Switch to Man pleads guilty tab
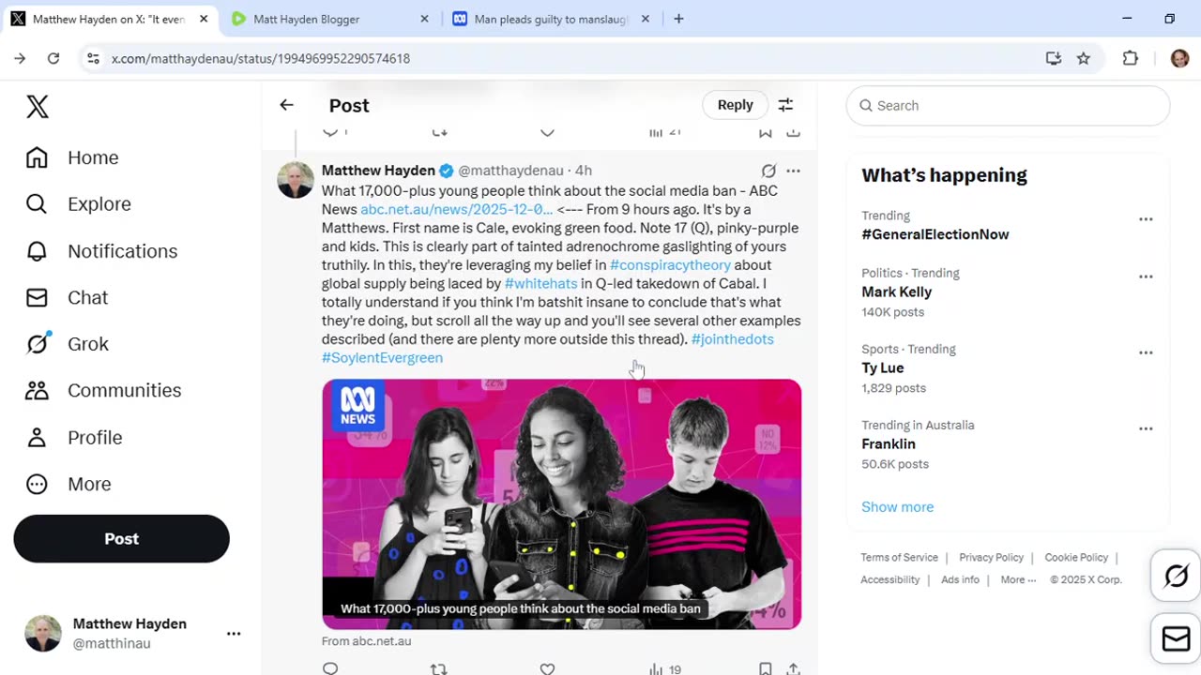1201x675 pixels. tap(551, 19)
